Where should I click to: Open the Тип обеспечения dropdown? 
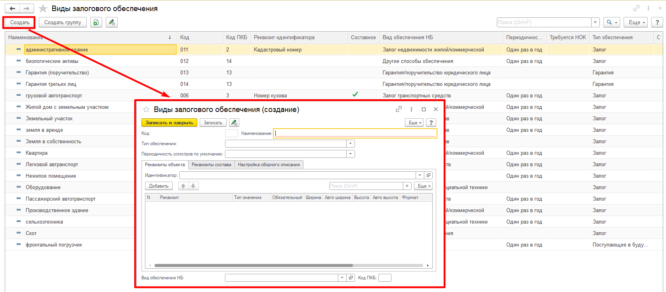pyautogui.click(x=351, y=144)
